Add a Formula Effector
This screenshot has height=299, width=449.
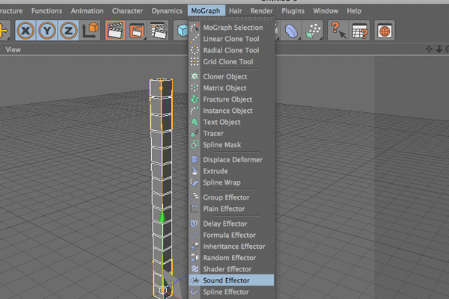232,235
